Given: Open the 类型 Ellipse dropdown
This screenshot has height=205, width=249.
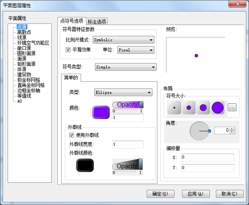Looking at the screenshot, I should tap(123, 92).
